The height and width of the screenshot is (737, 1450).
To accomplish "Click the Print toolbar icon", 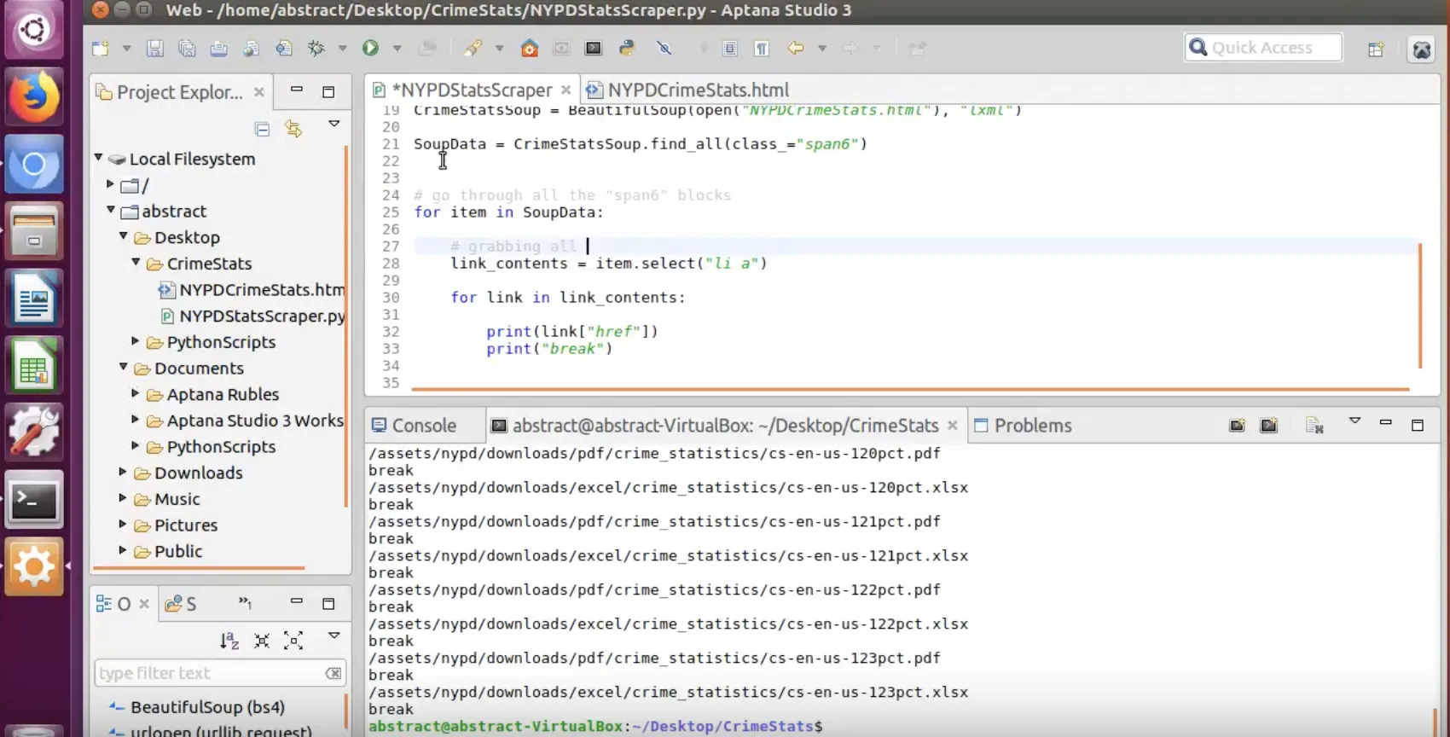I will tap(218, 49).
